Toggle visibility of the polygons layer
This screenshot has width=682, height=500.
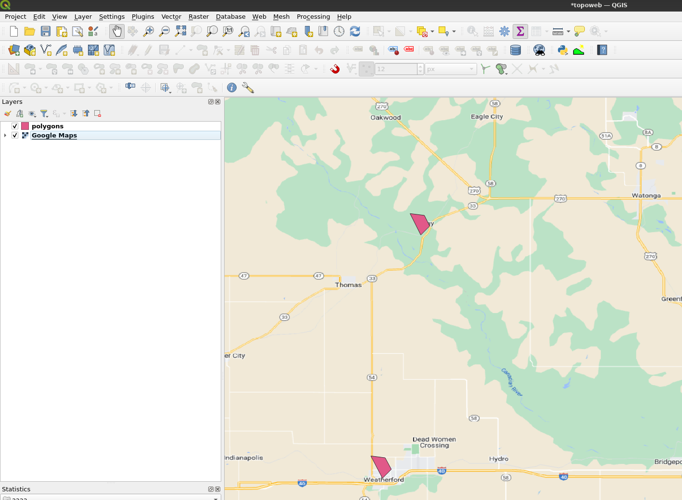[x=15, y=126]
